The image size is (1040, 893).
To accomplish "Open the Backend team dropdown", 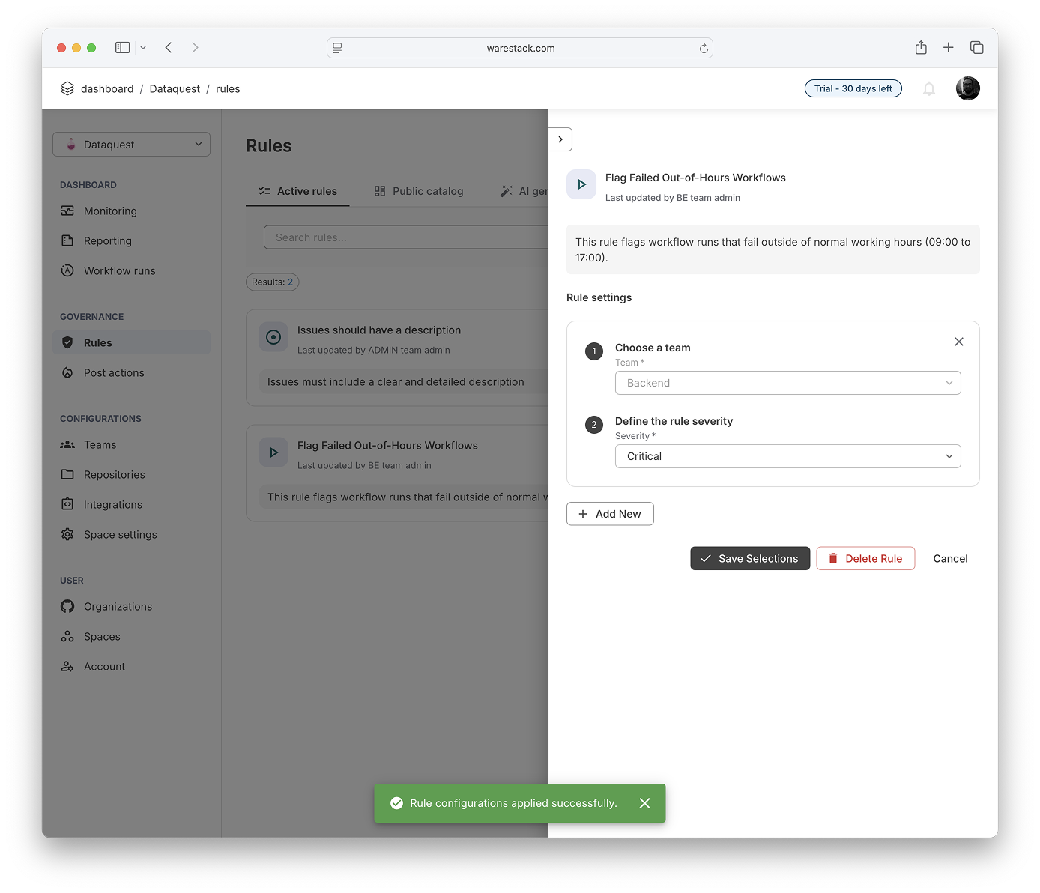I will coord(787,383).
